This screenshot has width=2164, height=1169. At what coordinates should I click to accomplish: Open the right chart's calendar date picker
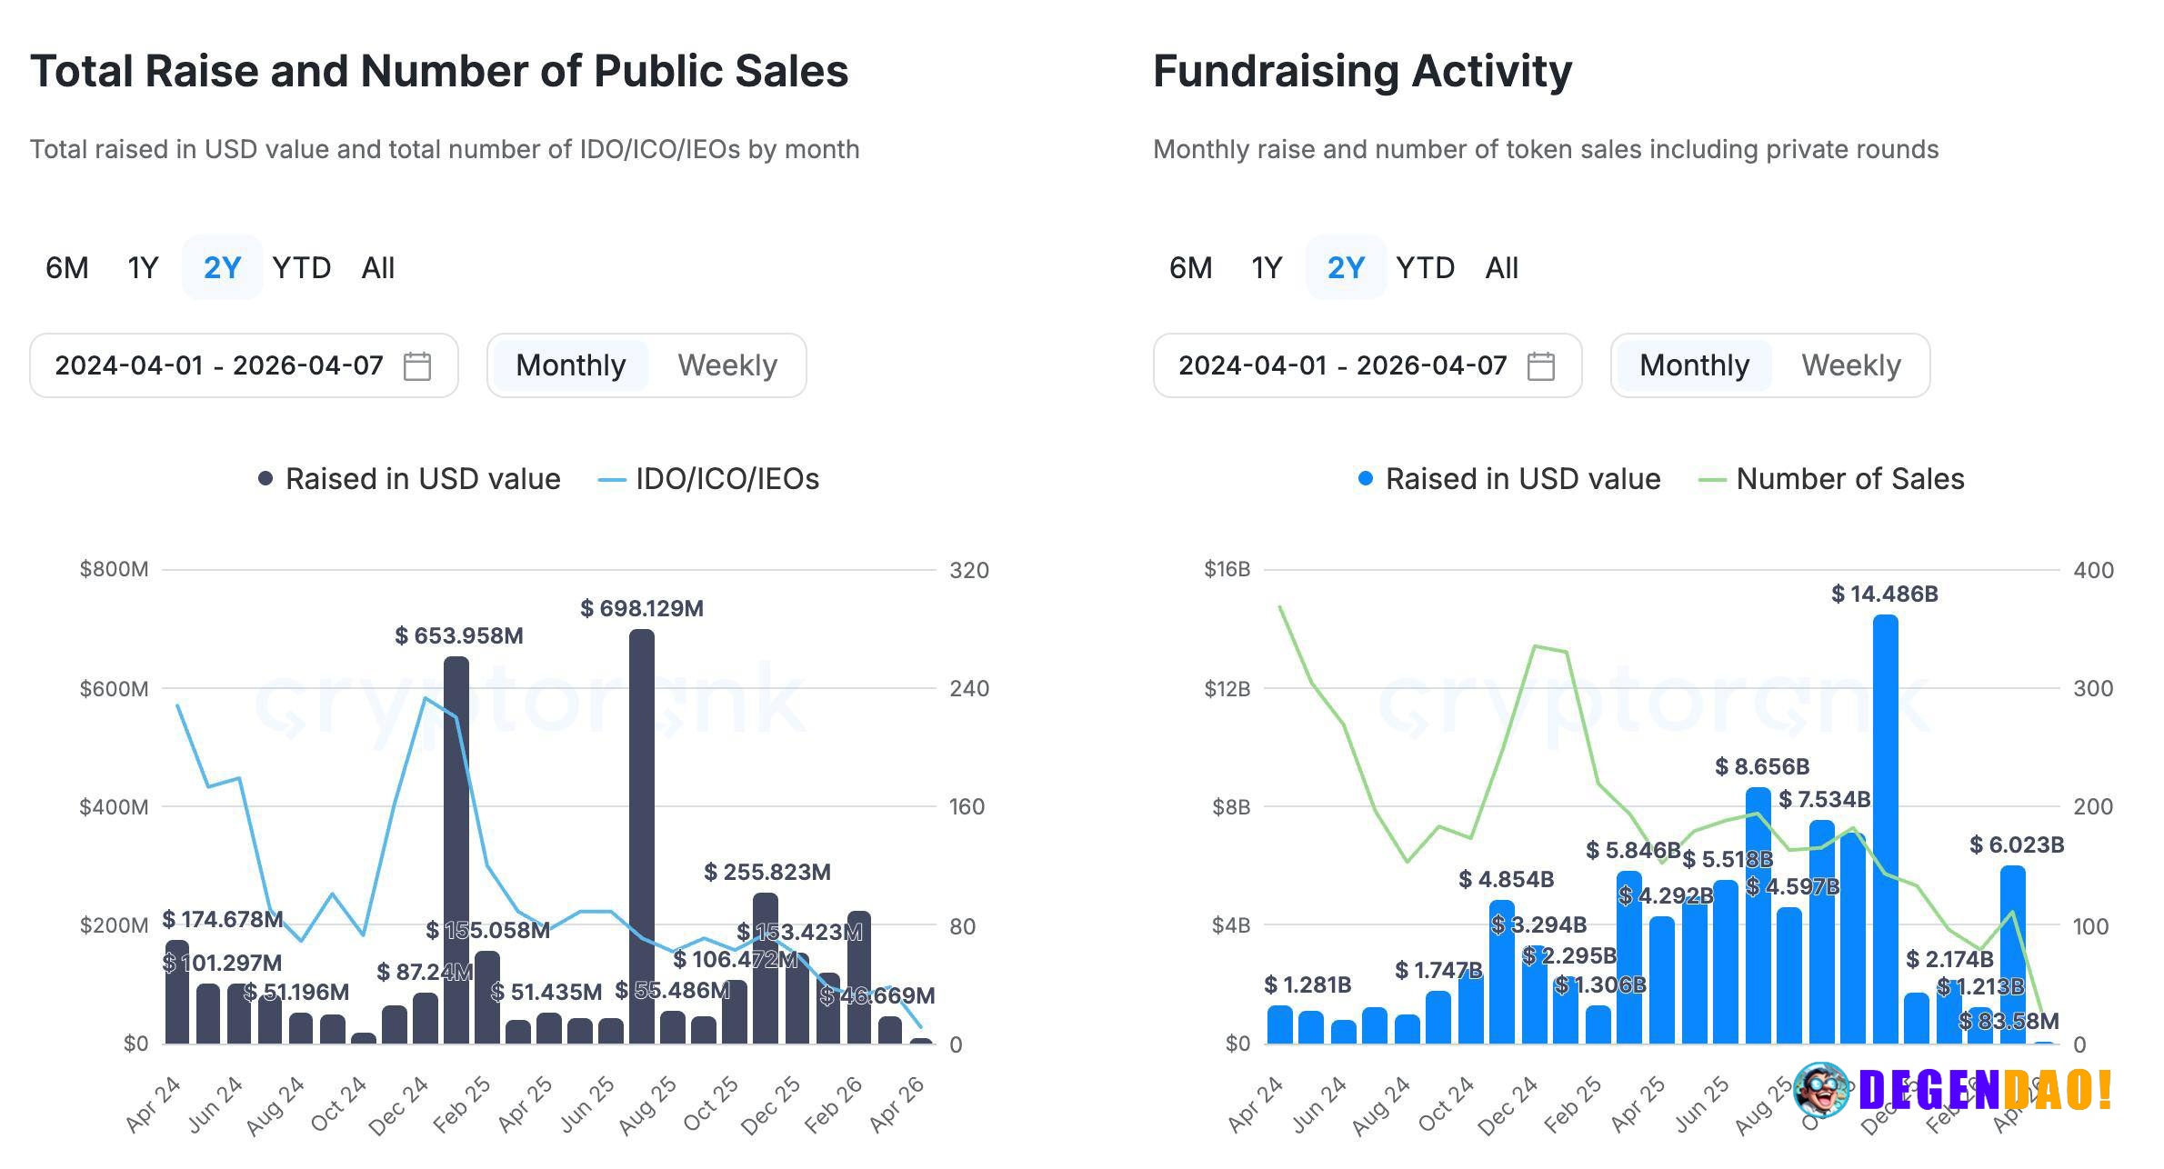[1540, 365]
